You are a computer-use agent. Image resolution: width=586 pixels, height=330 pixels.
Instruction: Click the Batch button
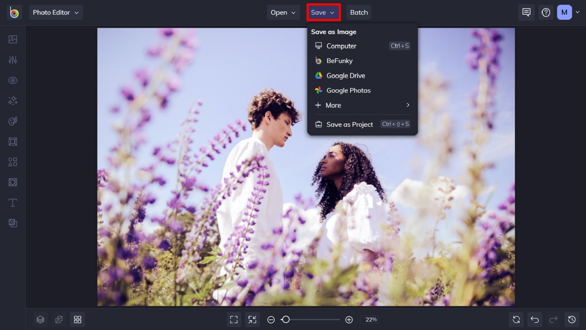point(358,12)
